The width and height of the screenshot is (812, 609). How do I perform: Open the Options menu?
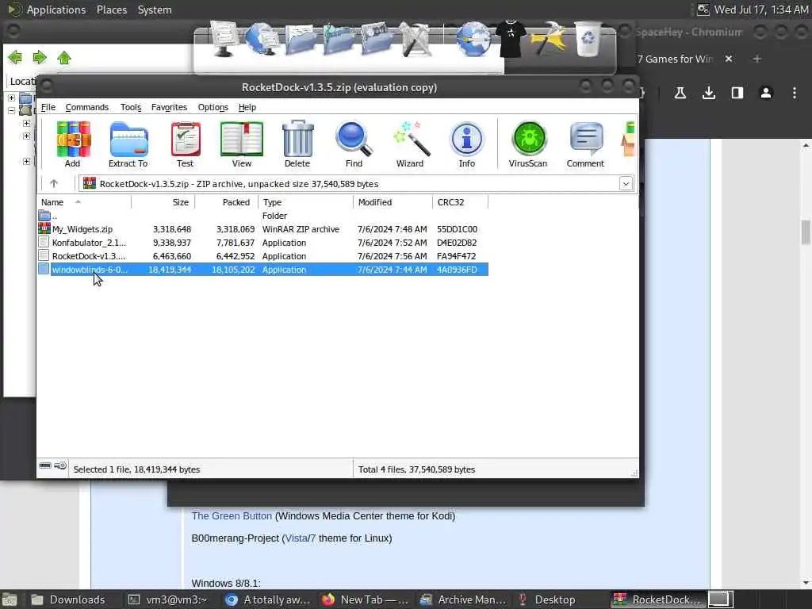click(x=213, y=107)
